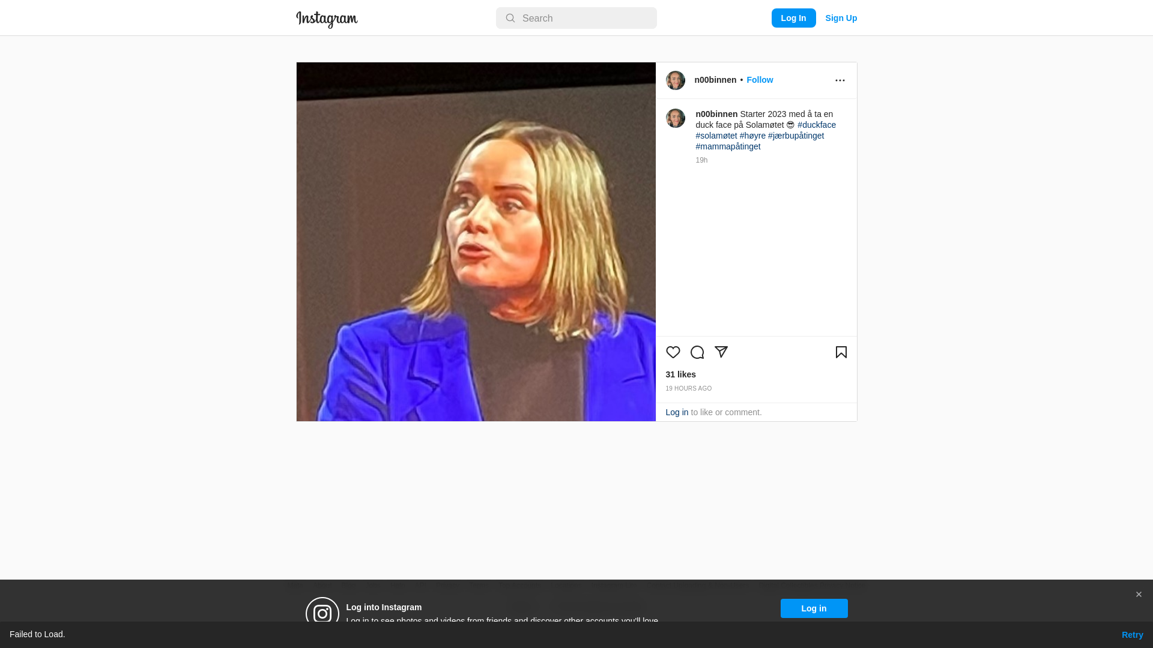
Task: Open the comment bubble icon
Action: click(x=697, y=352)
